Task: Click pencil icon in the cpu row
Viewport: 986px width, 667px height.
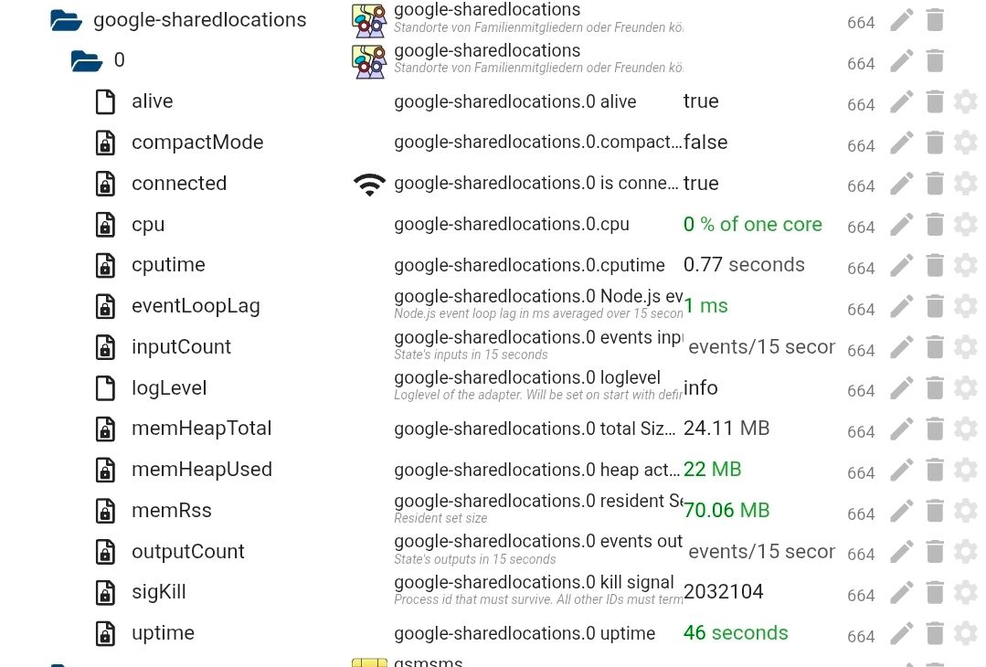Action: tap(902, 225)
